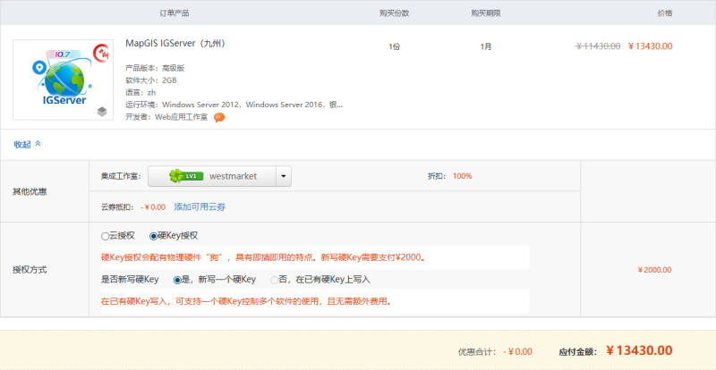Click the 添加可用云券 link
The image size is (716, 370).
tap(200, 206)
